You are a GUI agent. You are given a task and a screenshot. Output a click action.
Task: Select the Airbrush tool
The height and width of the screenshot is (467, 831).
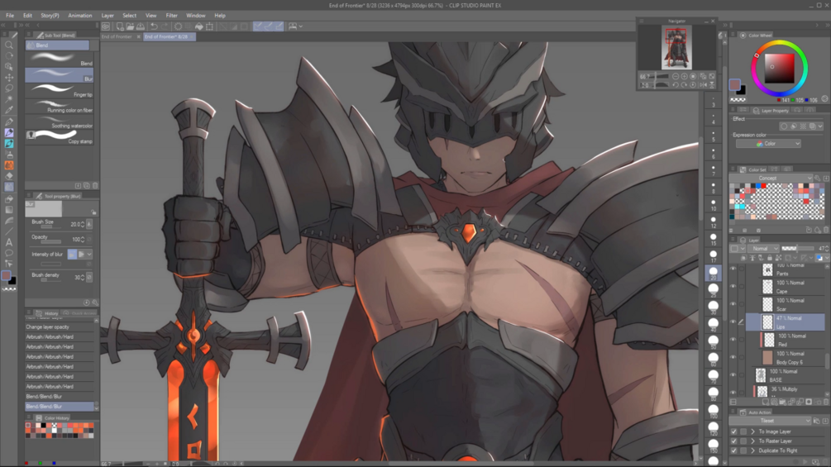tap(9, 154)
